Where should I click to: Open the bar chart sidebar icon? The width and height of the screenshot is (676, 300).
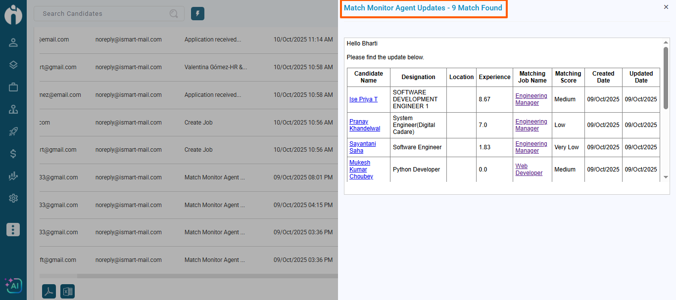[x=13, y=176]
